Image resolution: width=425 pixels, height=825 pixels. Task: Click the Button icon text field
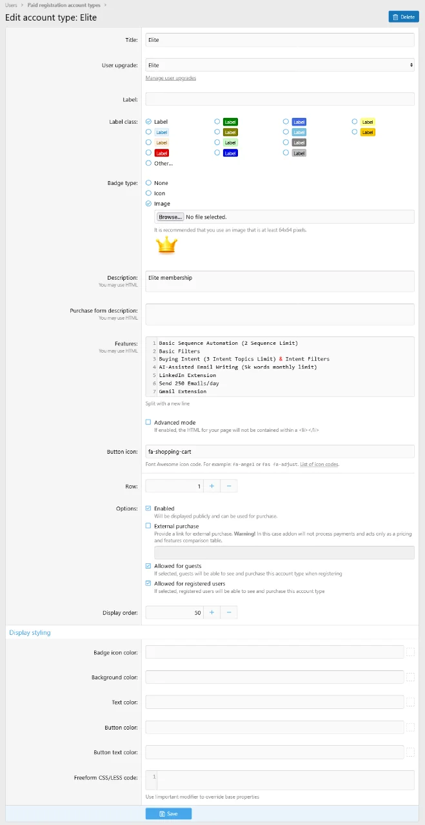tap(279, 452)
